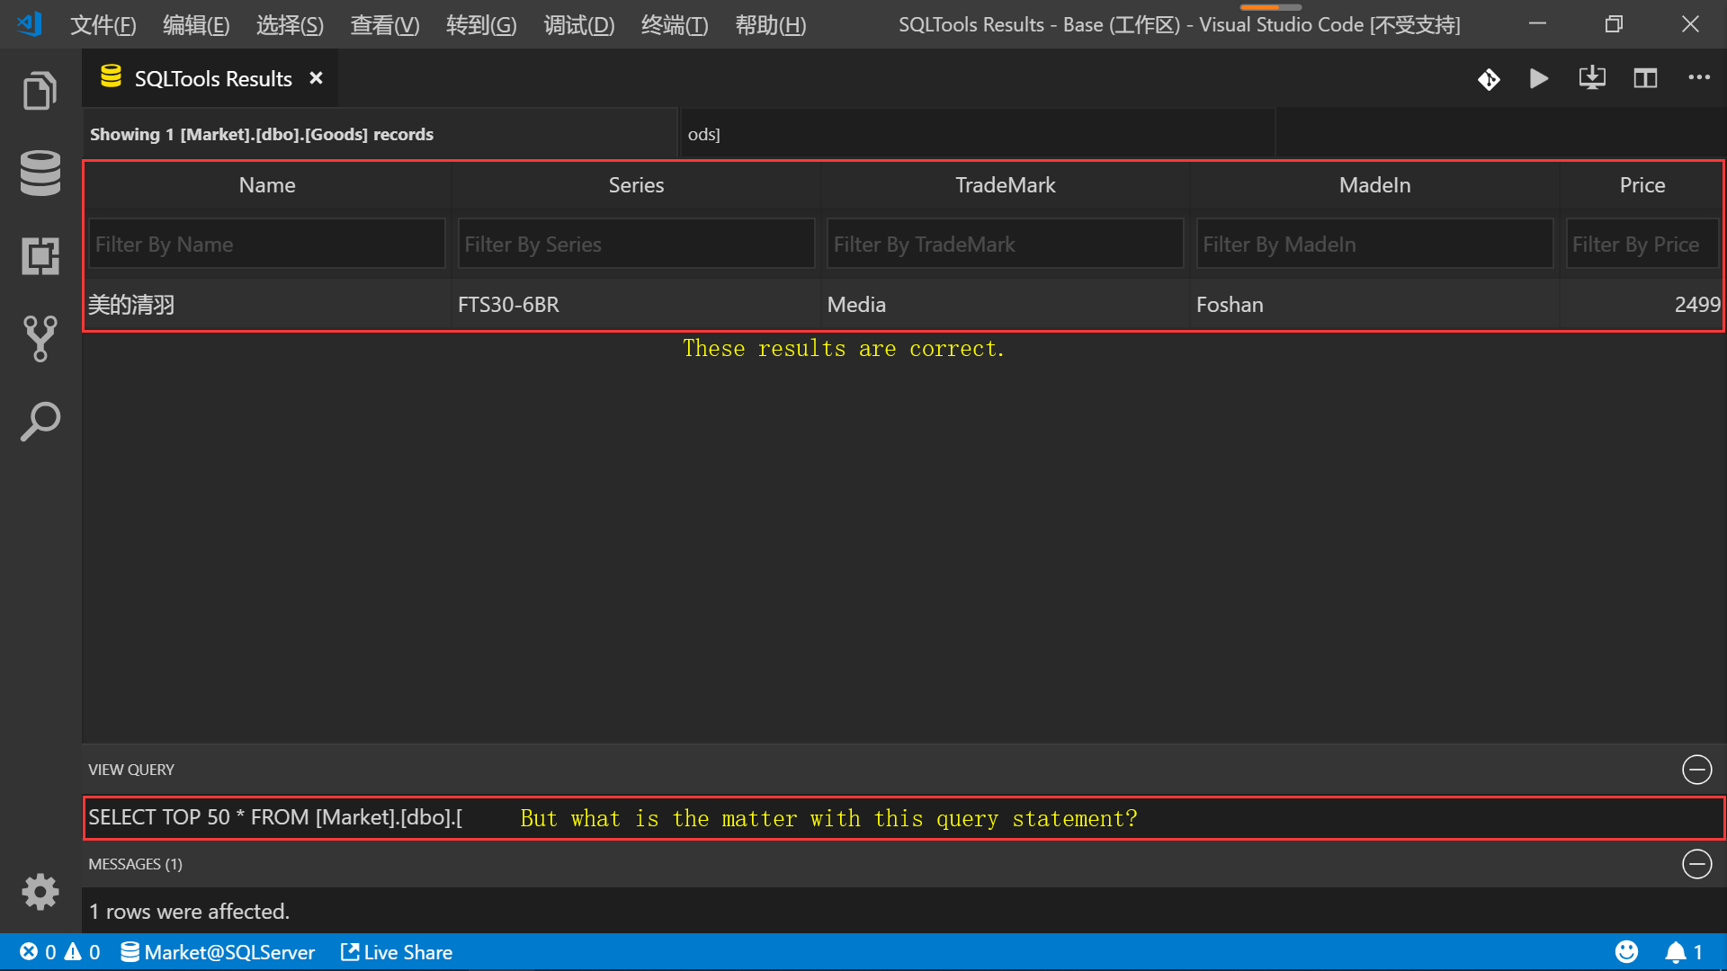Open the 转到(G) menu
The image size is (1727, 971).
(x=481, y=24)
